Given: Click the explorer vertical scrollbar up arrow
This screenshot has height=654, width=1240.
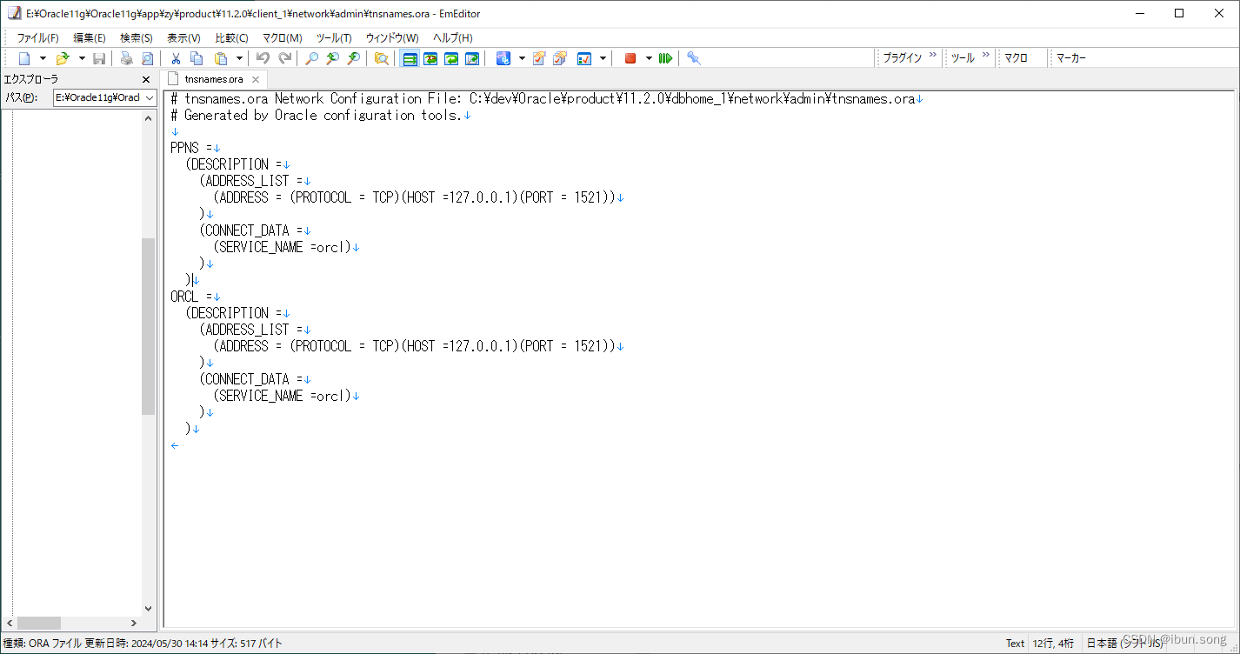Looking at the screenshot, I should click(148, 117).
